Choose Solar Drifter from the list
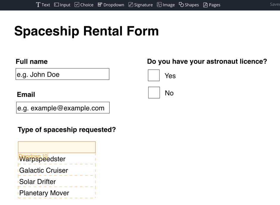This screenshot has height=205, width=280. pyautogui.click(x=38, y=182)
